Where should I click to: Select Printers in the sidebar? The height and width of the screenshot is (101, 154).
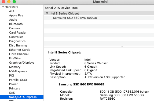click(x=14, y=88)
